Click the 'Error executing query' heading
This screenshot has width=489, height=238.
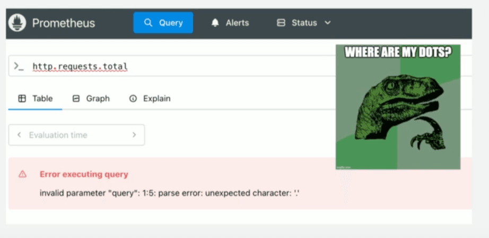(x=84, y=174)
